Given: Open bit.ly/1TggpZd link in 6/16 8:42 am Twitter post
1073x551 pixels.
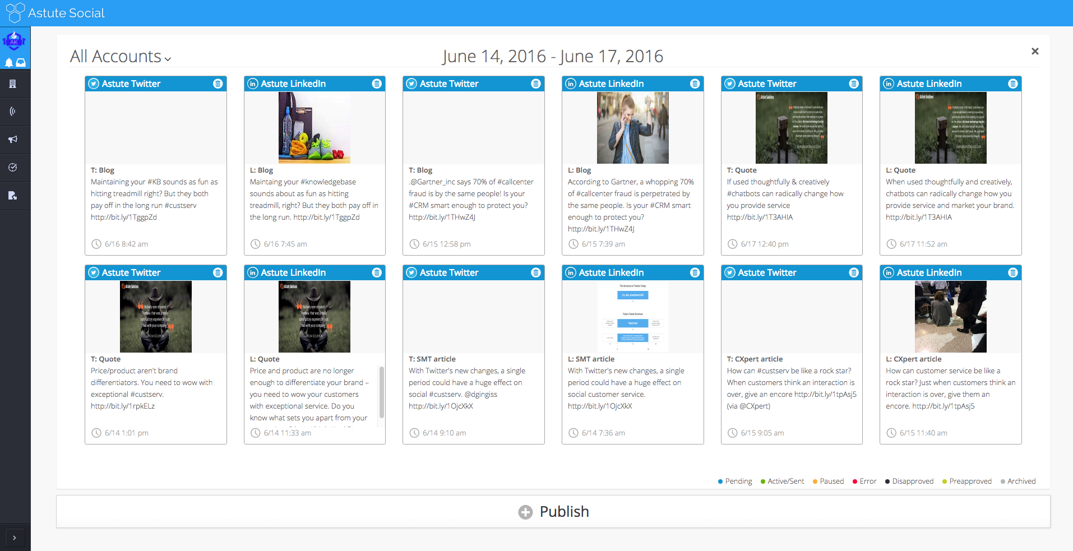Looking at the screenshot, I should 124,217.
